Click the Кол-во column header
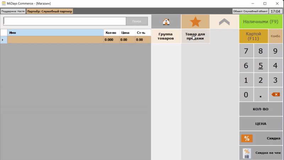Viewport: 284px width, 160px height. pyautogui.click(x=111, y=33)
